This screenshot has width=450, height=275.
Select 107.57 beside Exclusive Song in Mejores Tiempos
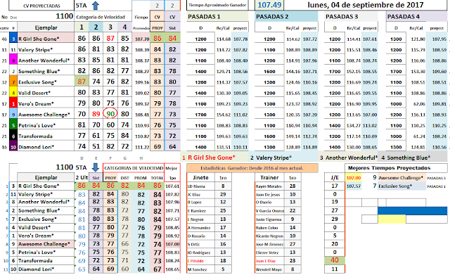353,186
